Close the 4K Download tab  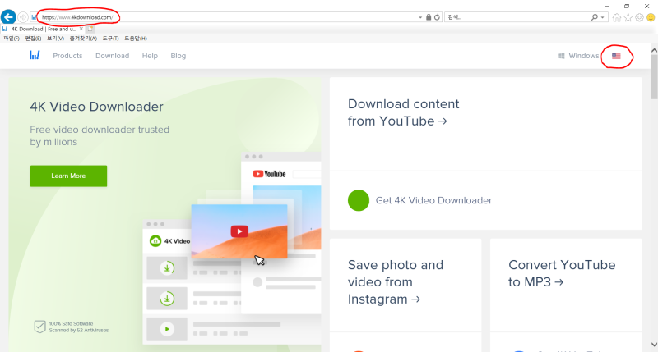[x=81, y=29]
